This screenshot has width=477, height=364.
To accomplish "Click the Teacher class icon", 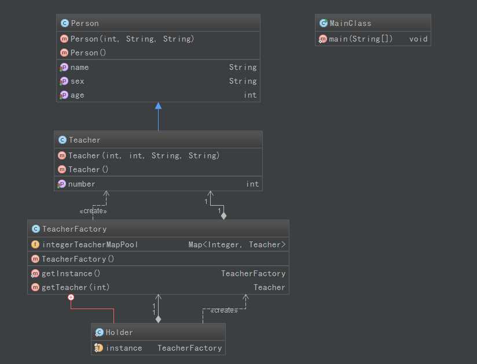I will point(62,140).
